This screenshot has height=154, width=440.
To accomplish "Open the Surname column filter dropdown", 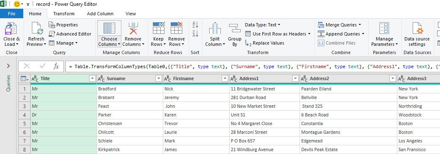I will (x=159, y=79).
